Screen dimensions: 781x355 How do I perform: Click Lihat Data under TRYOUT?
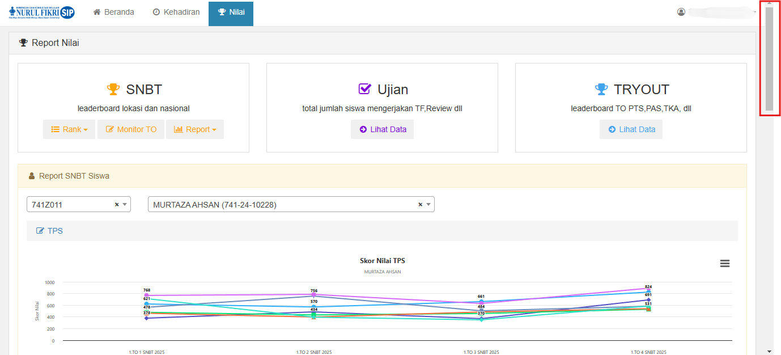pyautogui.click(x=631, y=129)
